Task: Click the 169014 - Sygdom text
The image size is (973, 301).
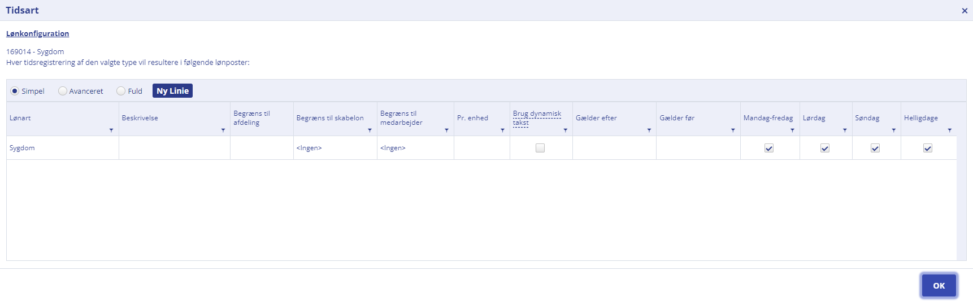Action: (x=35, y=51)
